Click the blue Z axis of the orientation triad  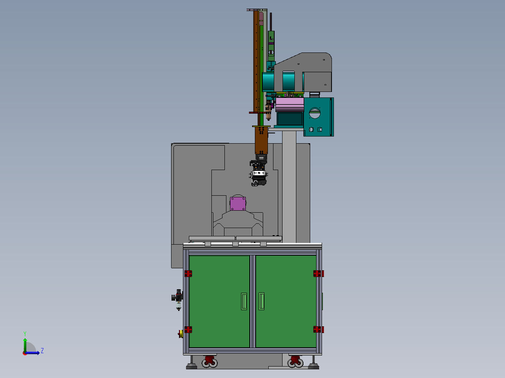32,353
